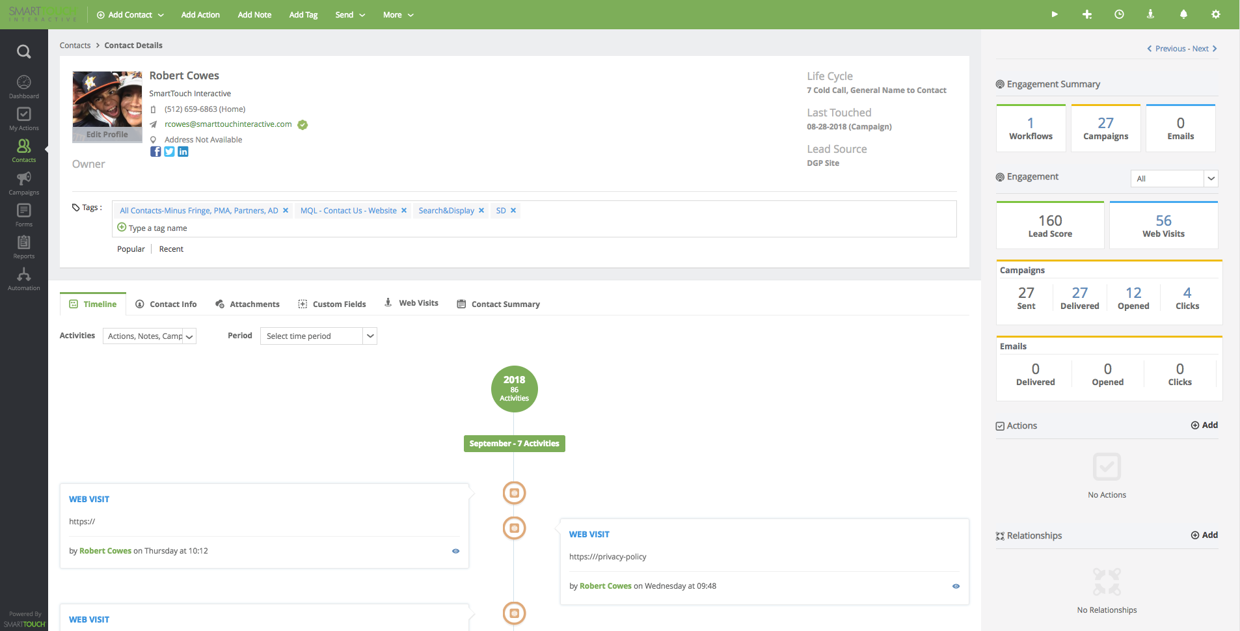Click the download icon in top bar
This screenshot has height=631, width=1240.
point(1150,14)
